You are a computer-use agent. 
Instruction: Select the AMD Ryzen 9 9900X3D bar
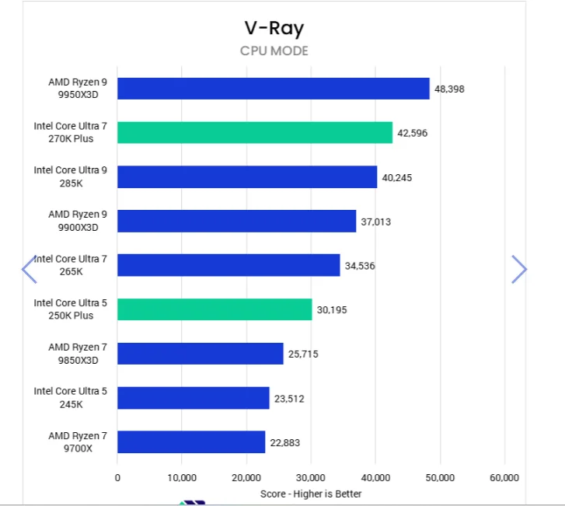click(237, 222)
